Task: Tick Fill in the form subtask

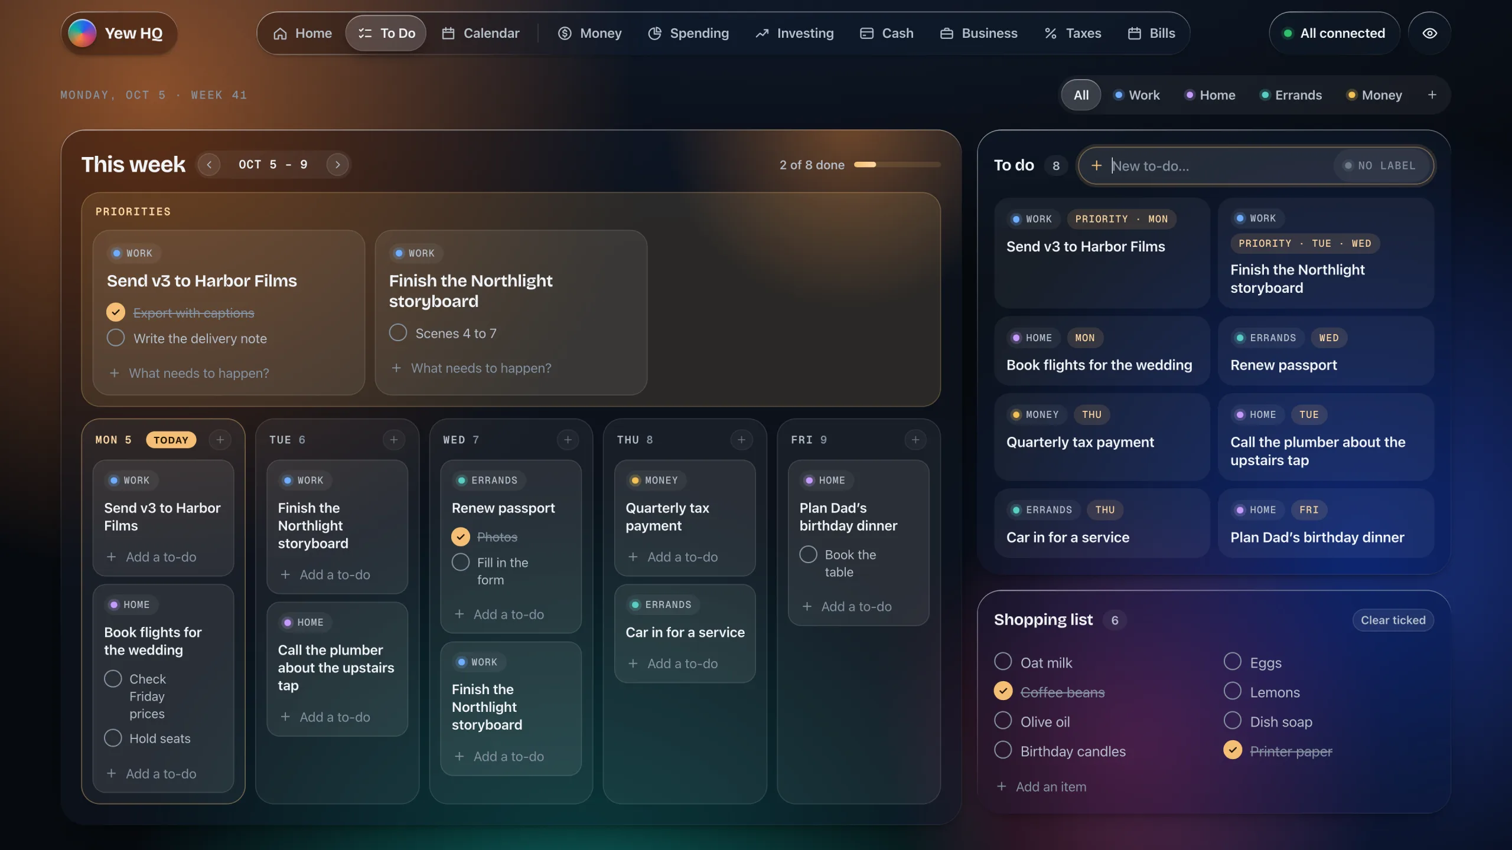Action: click(461, 563)
